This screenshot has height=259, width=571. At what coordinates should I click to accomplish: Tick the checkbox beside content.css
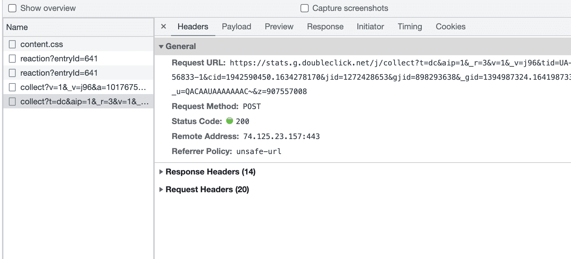pos(13,44)
